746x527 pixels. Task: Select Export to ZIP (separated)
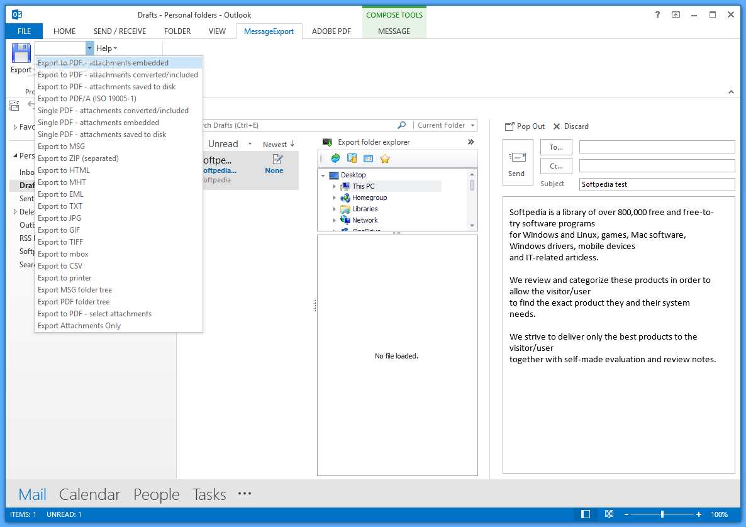(x=119, y=158)
